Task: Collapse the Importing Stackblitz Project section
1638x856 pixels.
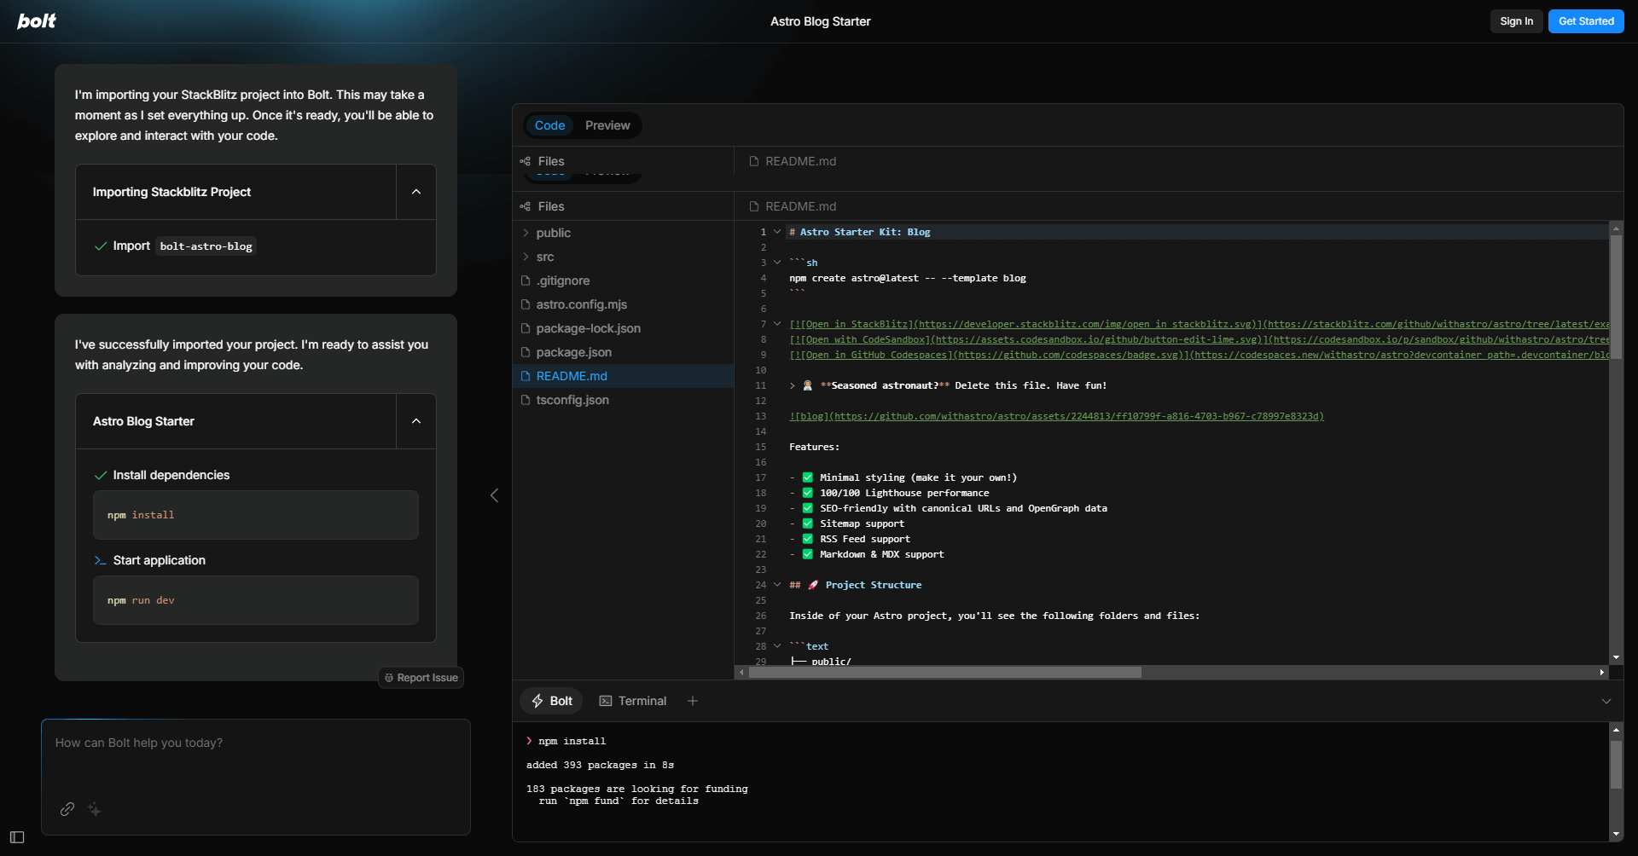Action: click(x=416, y=192)
